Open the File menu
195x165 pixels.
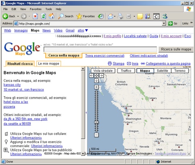point(6,9)
